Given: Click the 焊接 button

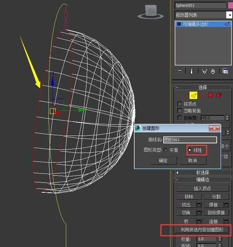Looking at the screenshot, I should (214, 205).
